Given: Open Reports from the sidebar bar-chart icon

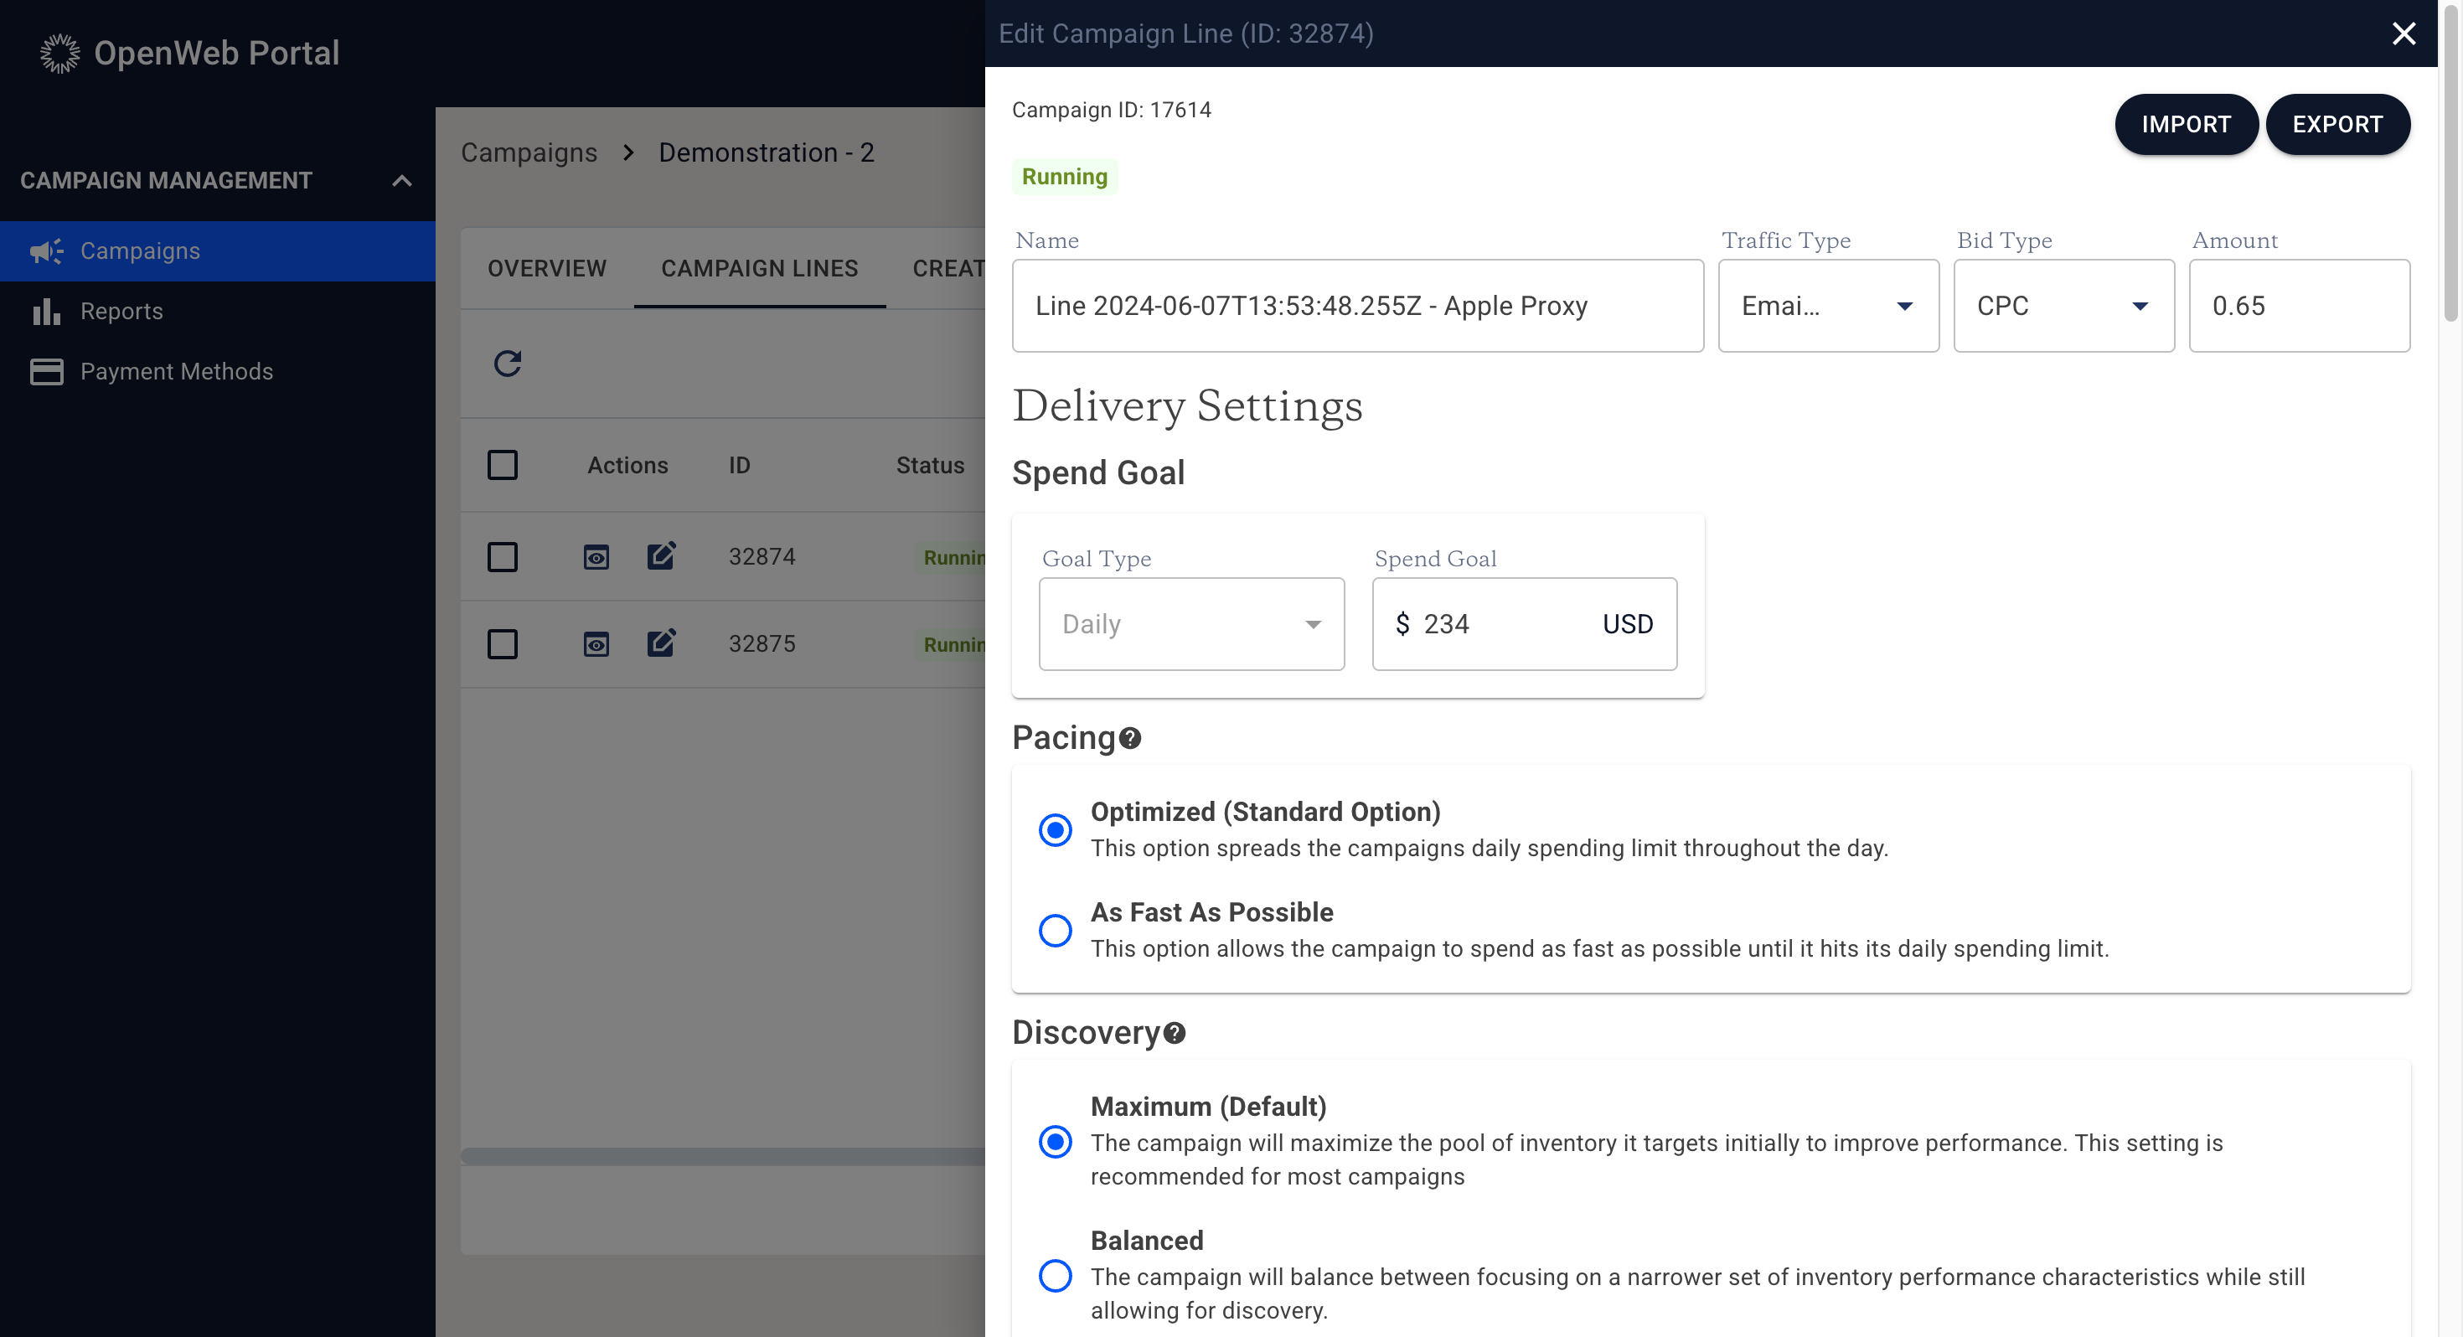Looking at the screenshot, I should [x=46, y=311].
